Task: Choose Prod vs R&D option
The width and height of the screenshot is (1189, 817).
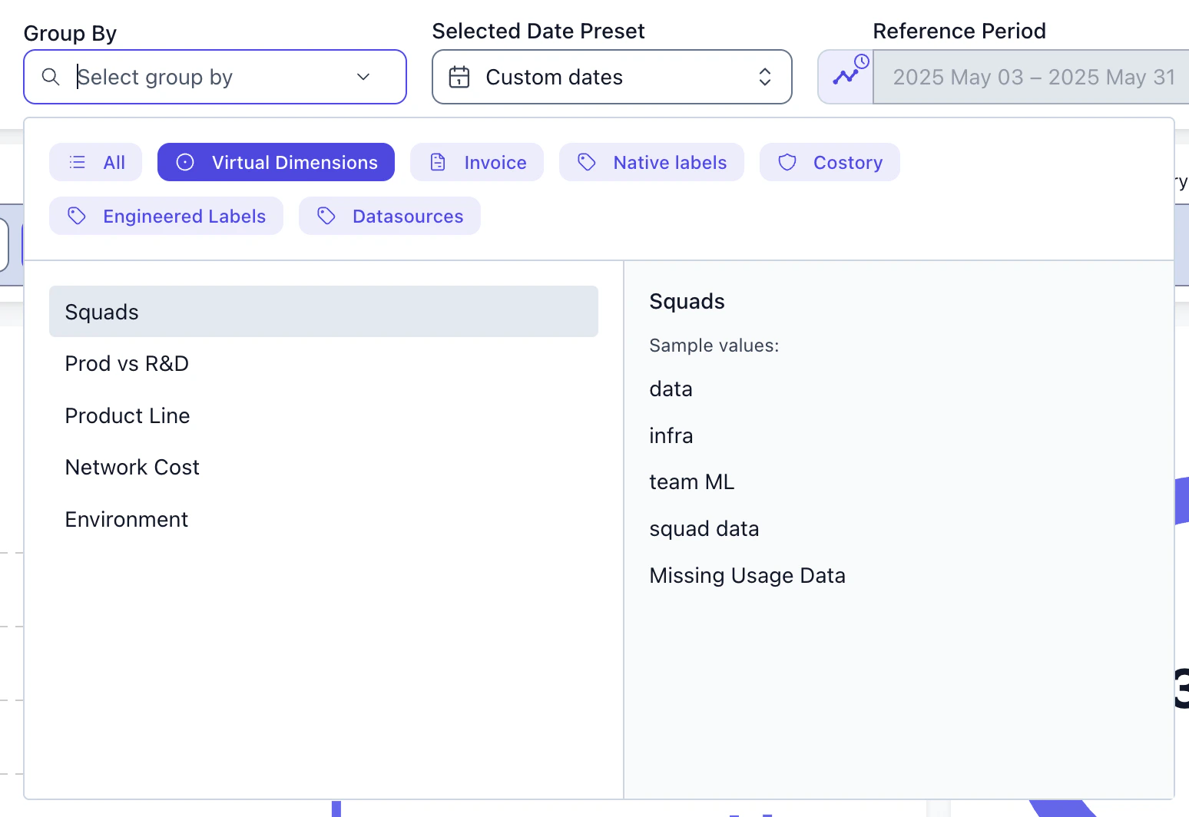Action: 128,363
